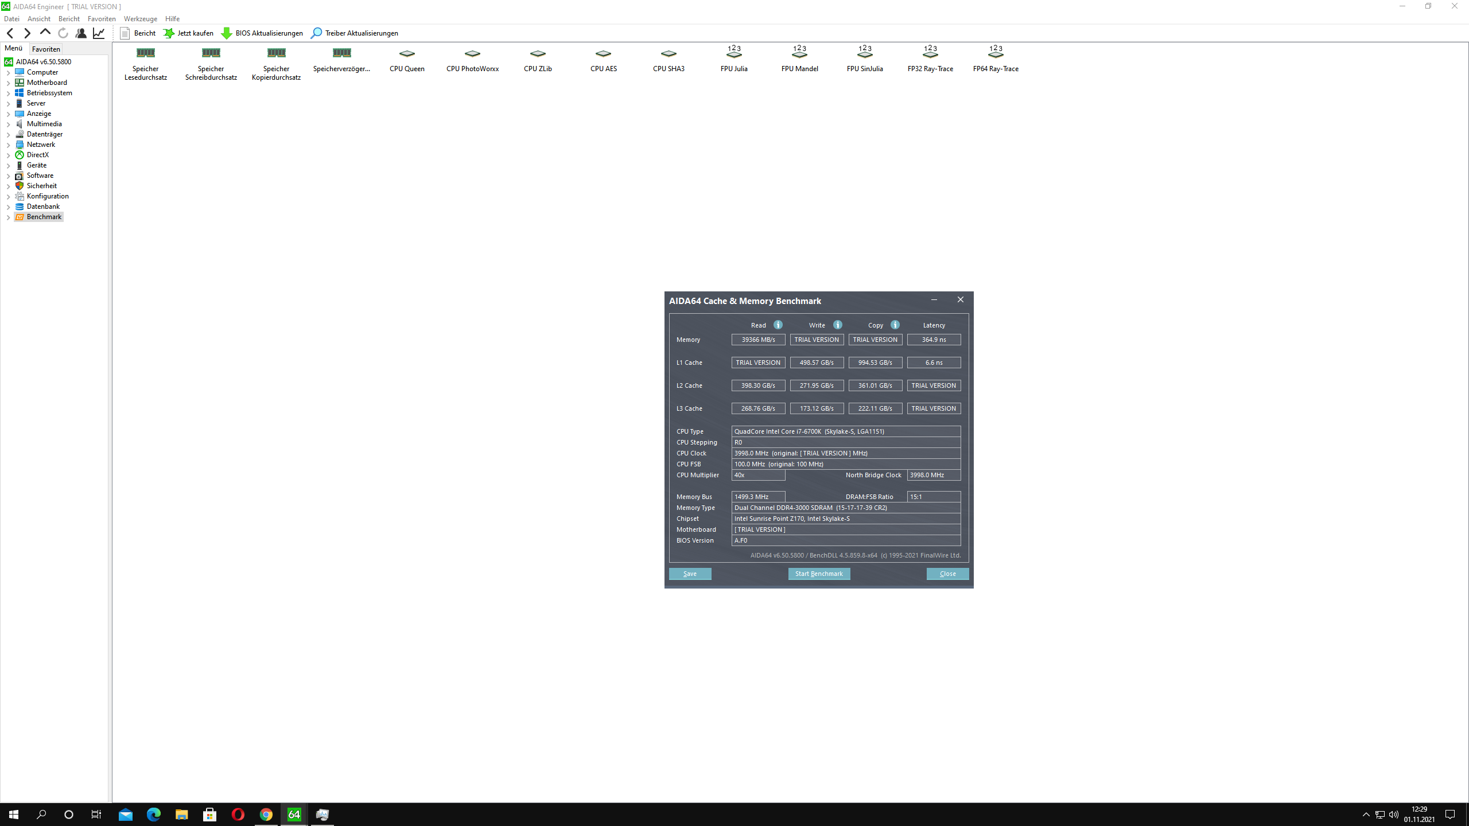This screenshot has height=826, width=1469.
Task: Click the Start Benchmark button
Action: 819,574
